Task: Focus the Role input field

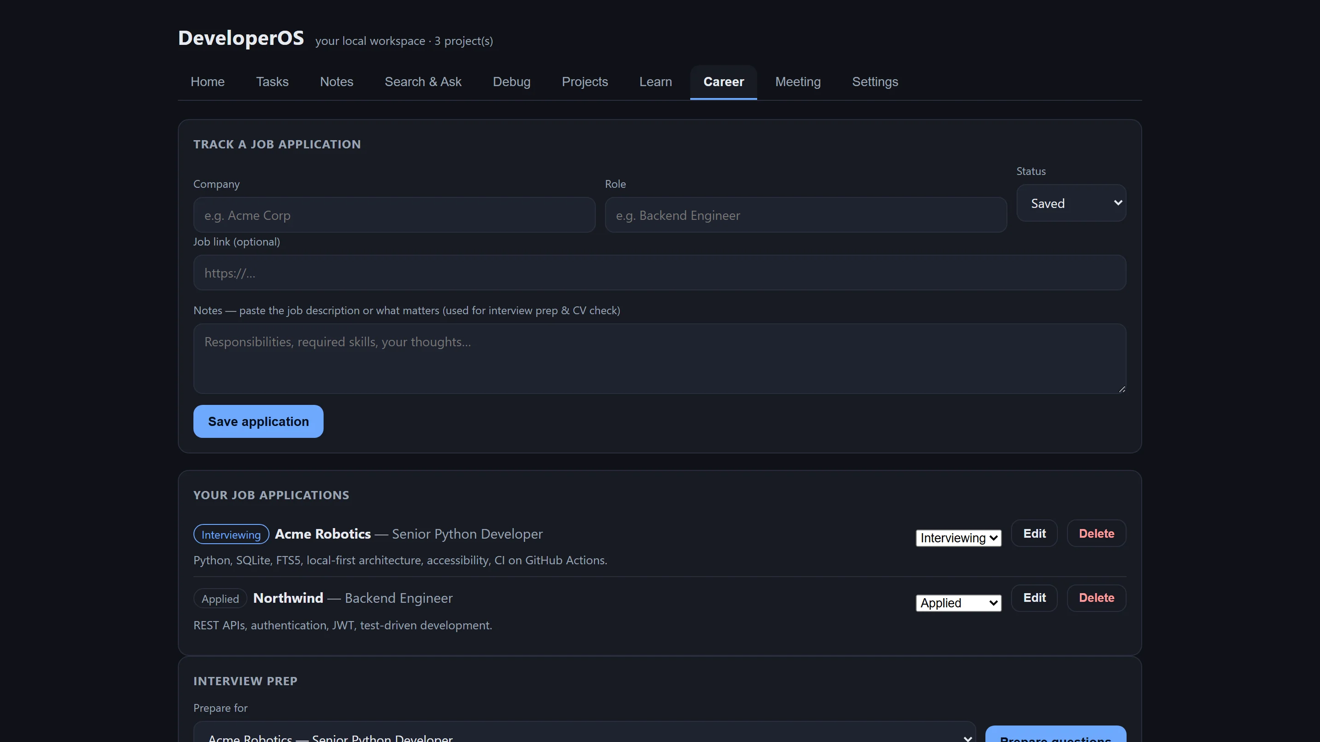Action: coord(806,215)
